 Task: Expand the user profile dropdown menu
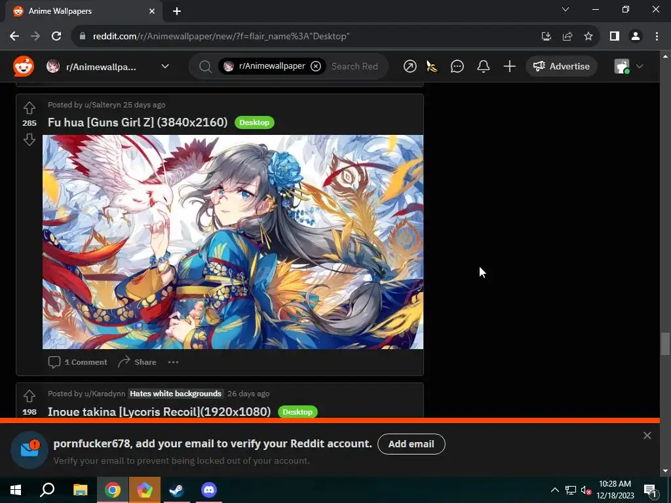click(x=628, y=66)
